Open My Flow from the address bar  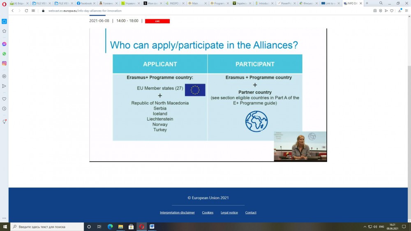coord(386,11)
